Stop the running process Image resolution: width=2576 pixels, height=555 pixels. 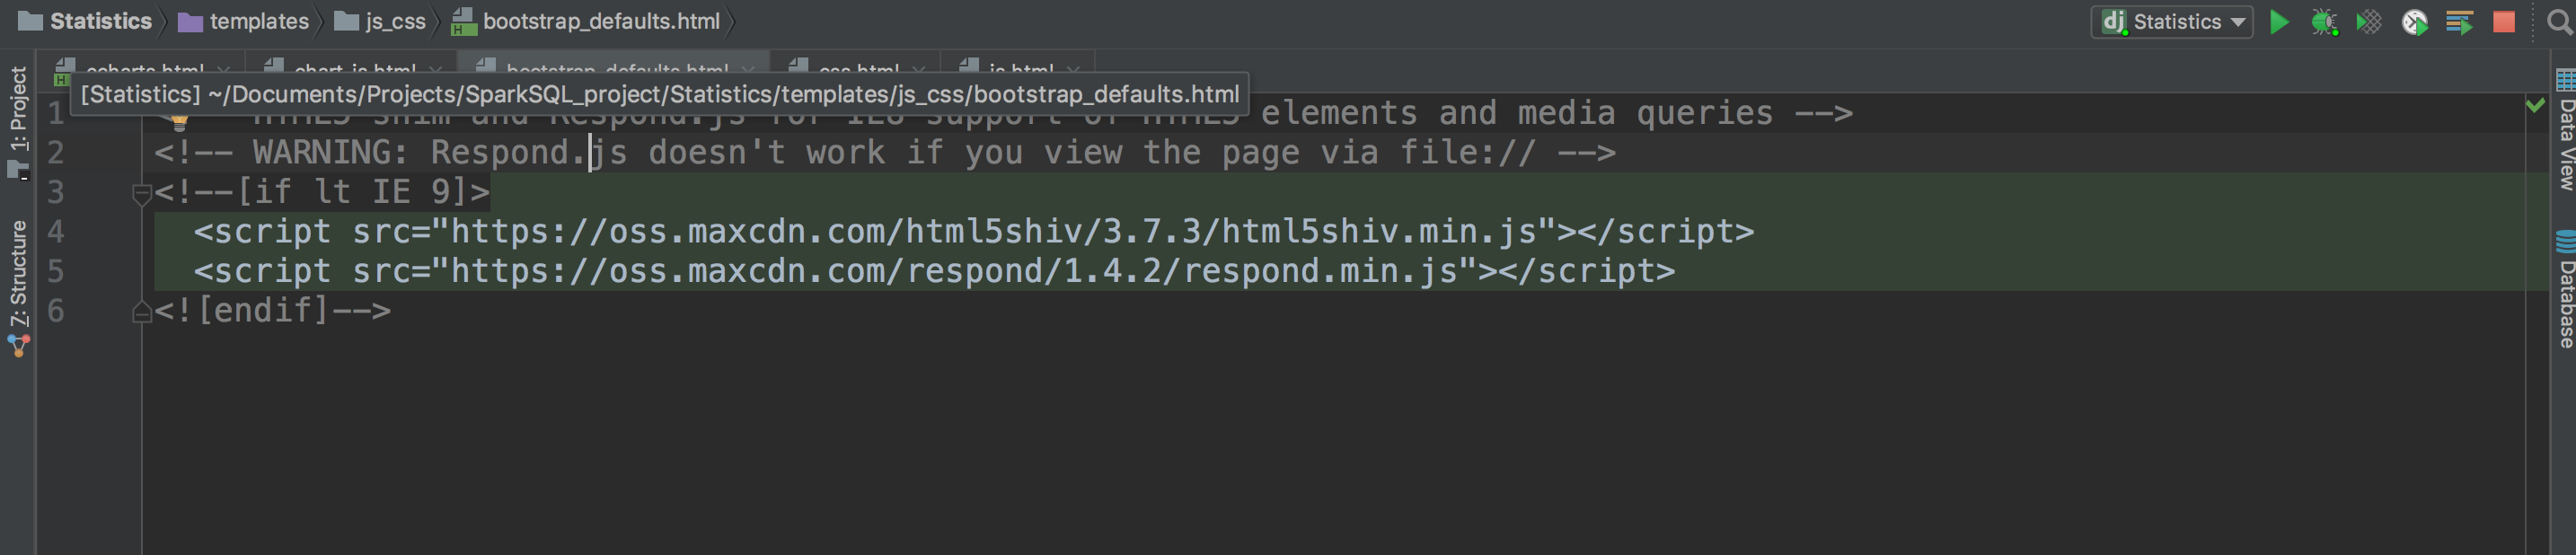pyautogui.click(x=2504, y=22)
